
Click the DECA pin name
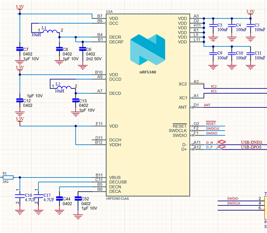(x=115, y=191)
